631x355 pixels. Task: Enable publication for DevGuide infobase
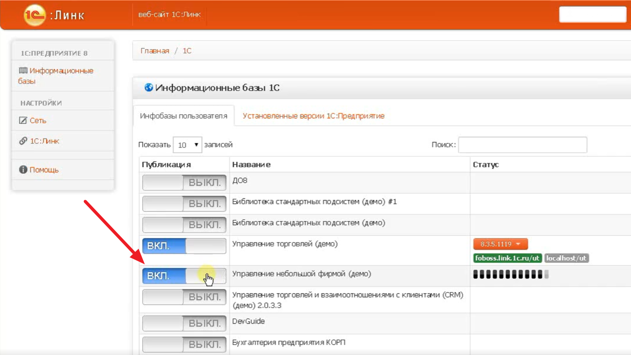[184, 323]
